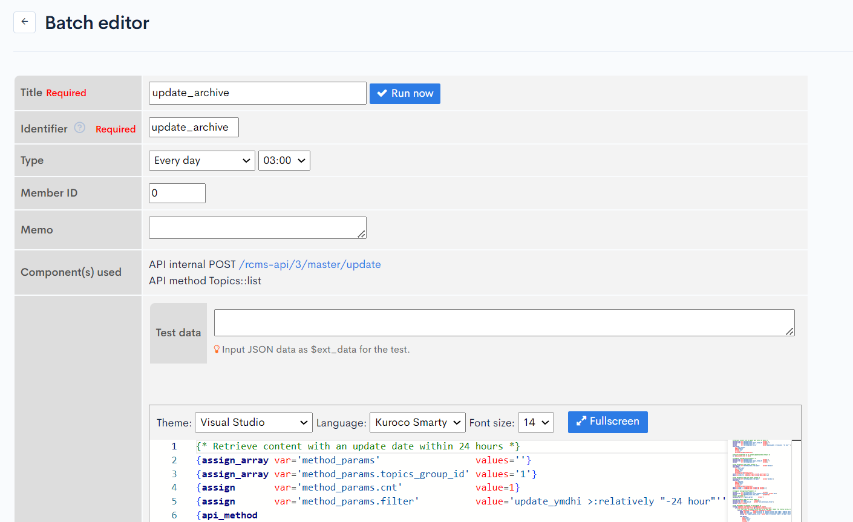
Task: Open the help tooltip next to Identifier
Action: point(79,128)
